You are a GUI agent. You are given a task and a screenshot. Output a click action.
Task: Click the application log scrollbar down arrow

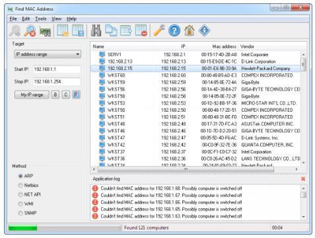[304, 216]
